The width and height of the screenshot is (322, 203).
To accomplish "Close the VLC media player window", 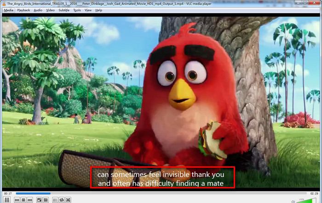I will (x=314, y=3).
